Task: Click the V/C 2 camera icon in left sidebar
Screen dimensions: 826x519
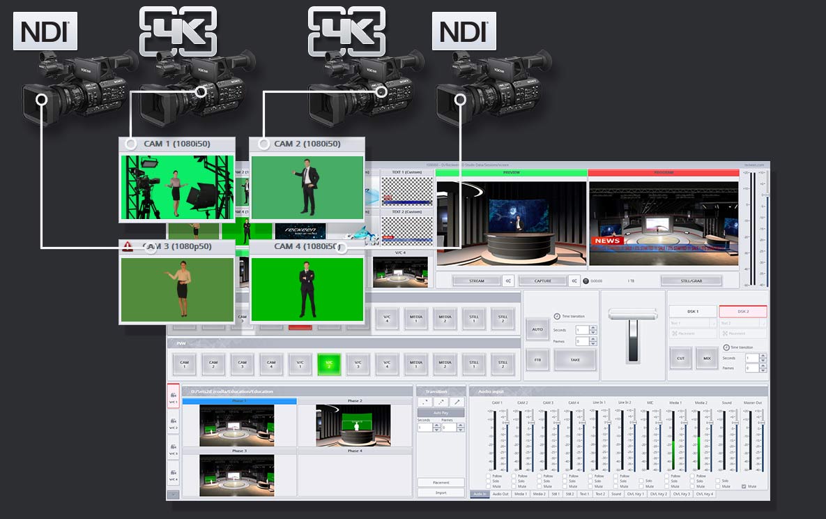Action: coord(173,422)
